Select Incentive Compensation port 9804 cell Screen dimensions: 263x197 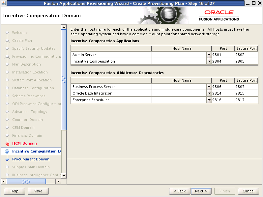click(x=223, y=61)
